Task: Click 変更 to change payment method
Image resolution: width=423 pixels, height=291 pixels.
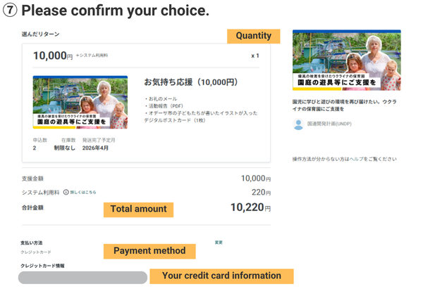Action: point(219,242)
